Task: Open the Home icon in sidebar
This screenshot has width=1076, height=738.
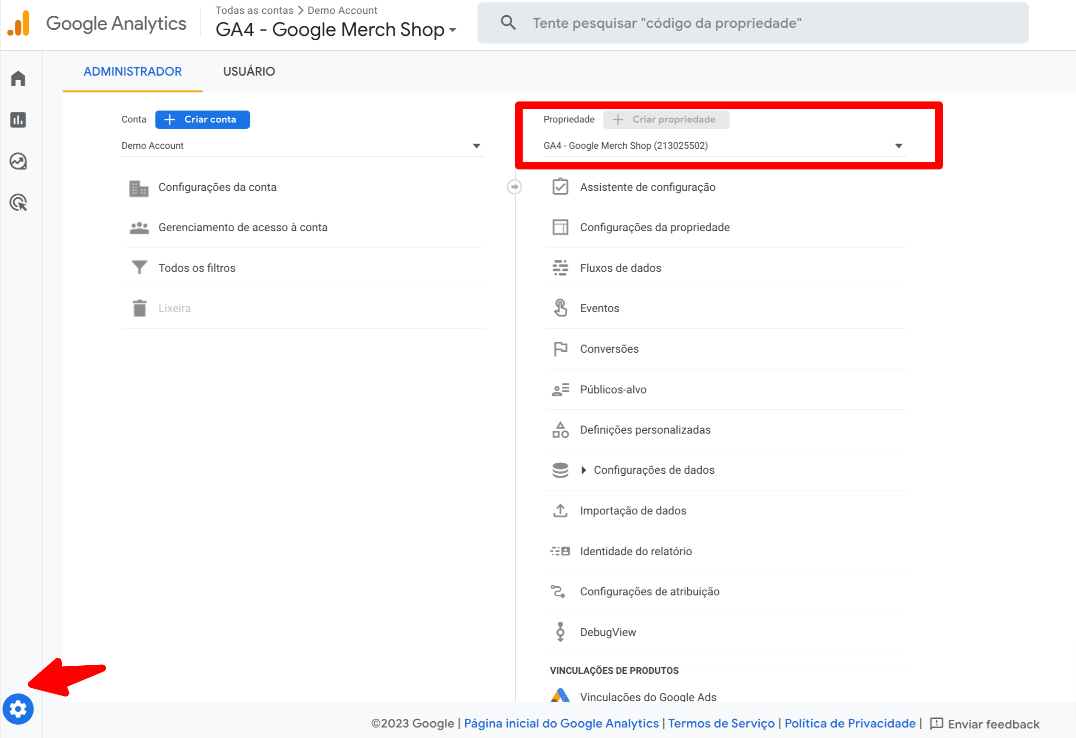Action: tap(18, 78)
